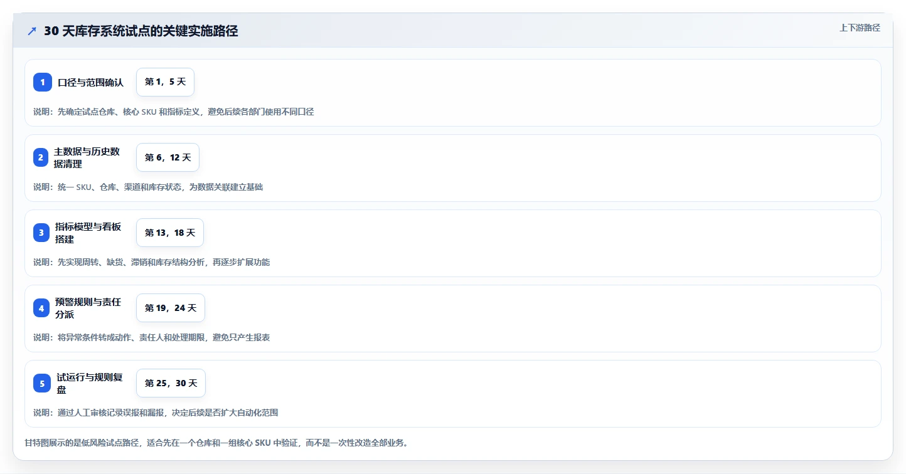
Task: Select the step name 主数据与历史数据清理
Action: (87, 157)
